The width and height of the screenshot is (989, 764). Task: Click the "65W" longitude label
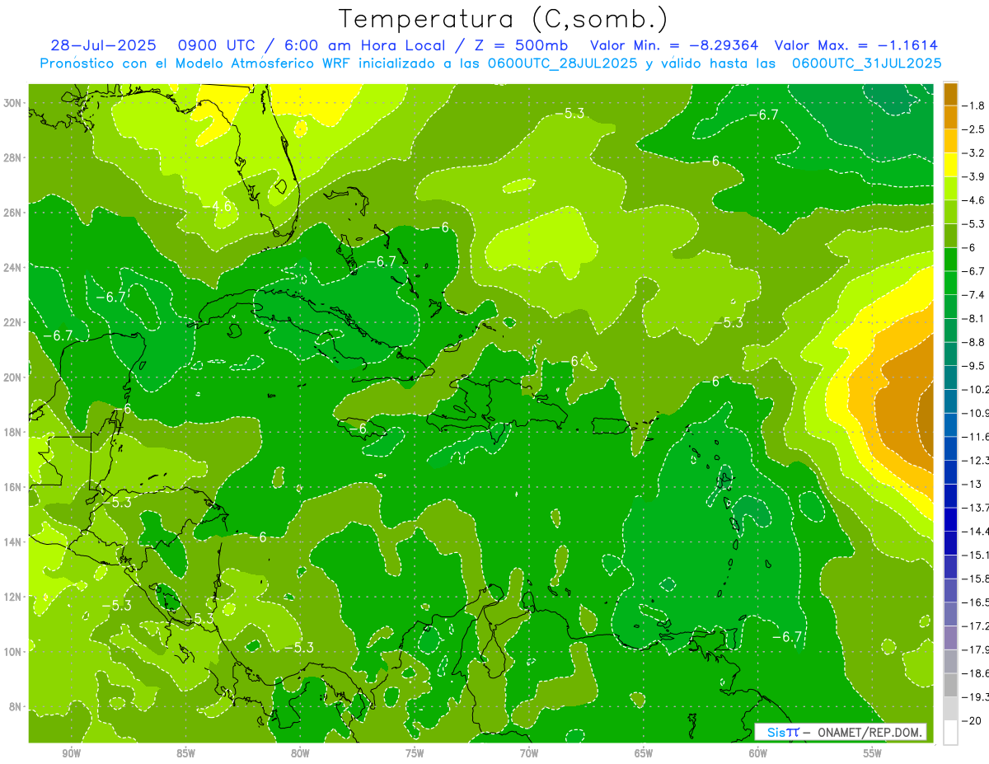pyautogui.click(x=644, y=753)
